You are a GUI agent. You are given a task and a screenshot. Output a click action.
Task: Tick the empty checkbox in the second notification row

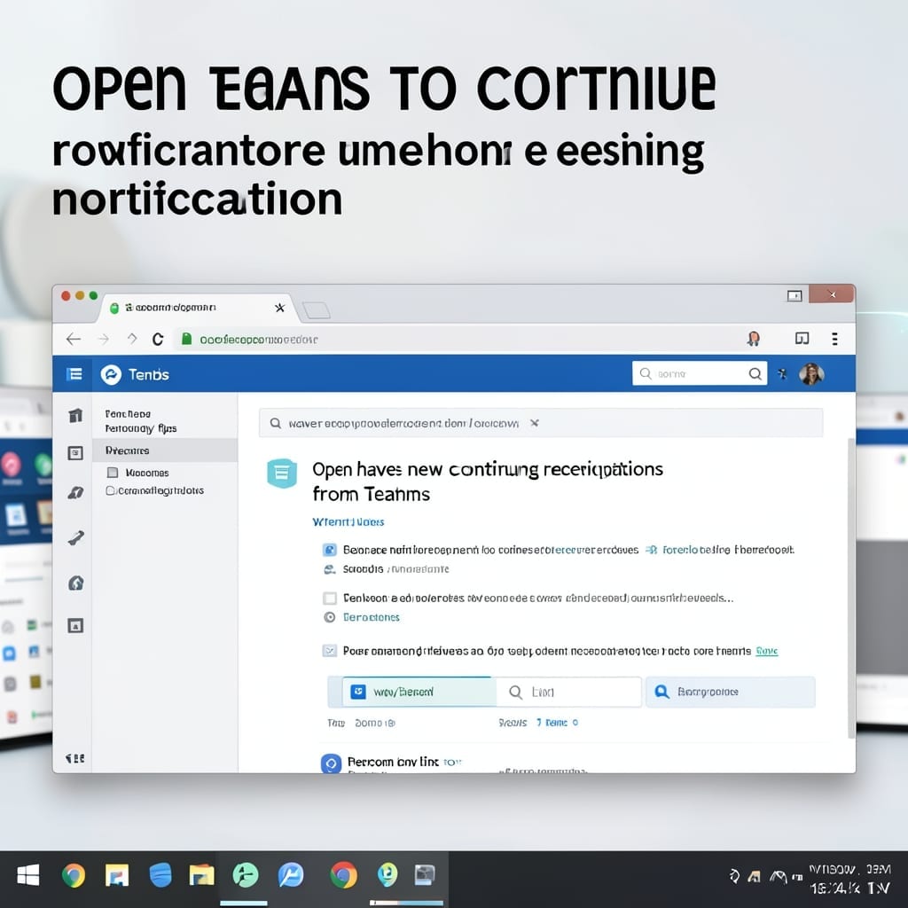(330, 599)
